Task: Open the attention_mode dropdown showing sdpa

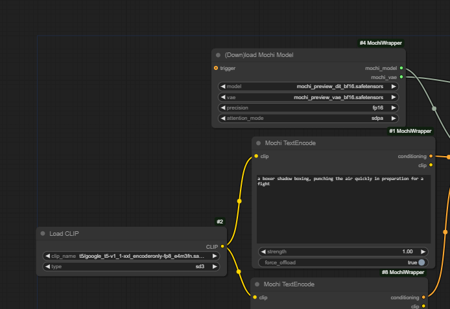Action: click(x=308, y=118)
